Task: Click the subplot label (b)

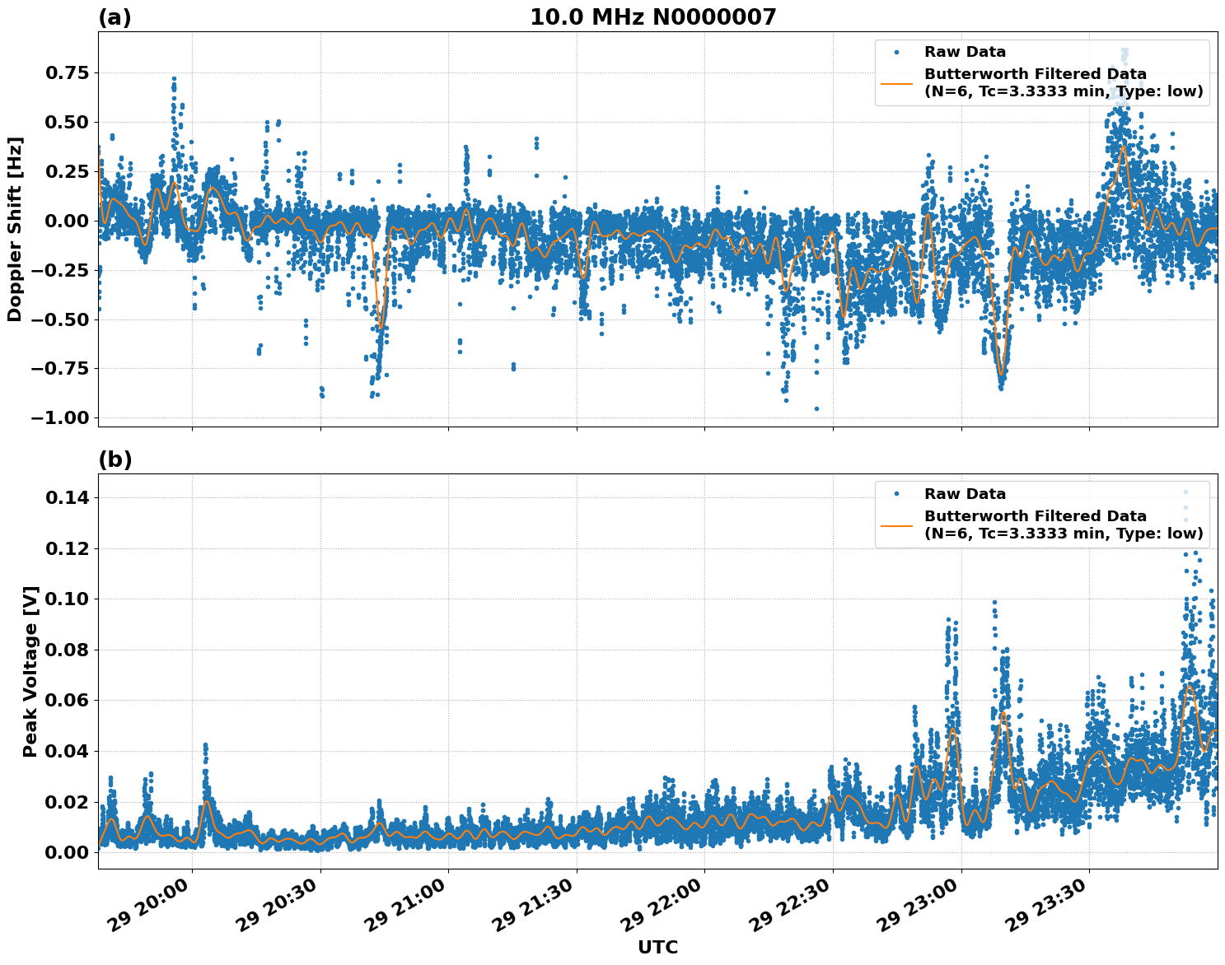Action: pyautogui.click(x=115, y=459)
